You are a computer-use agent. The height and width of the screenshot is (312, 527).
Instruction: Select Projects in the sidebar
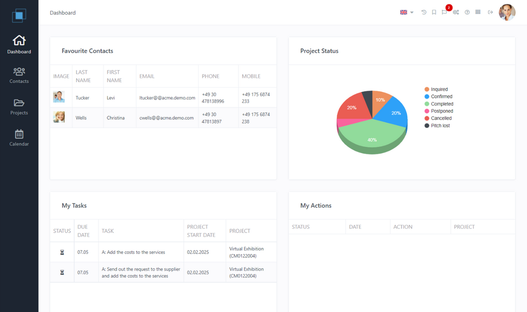[x=19, y=106]
